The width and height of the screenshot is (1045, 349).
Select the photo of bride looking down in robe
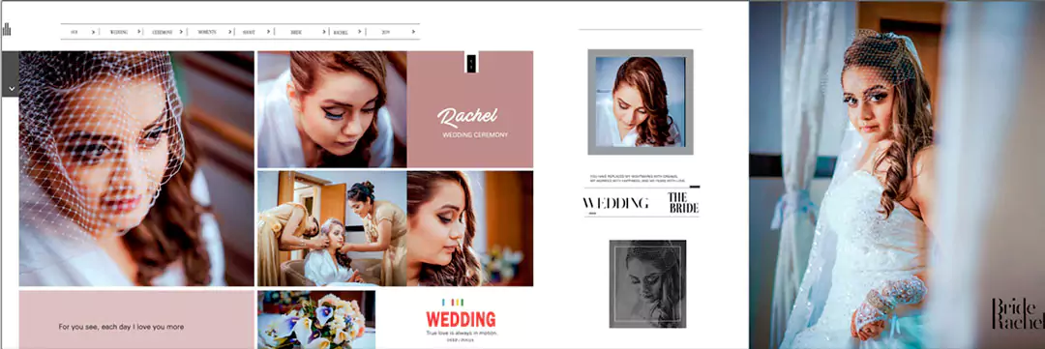(332, 109)
